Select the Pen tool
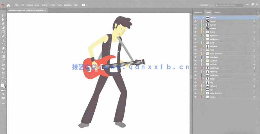 pyautogui.click(x=3, y=24)
